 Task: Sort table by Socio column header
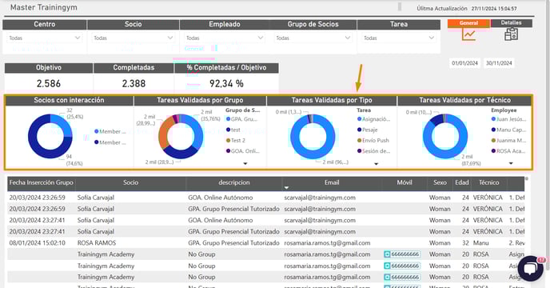click(130, 182)
